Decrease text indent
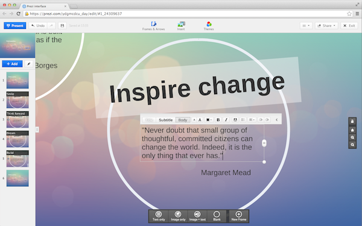This screenshot has width=362, height=226. [261, 120]
